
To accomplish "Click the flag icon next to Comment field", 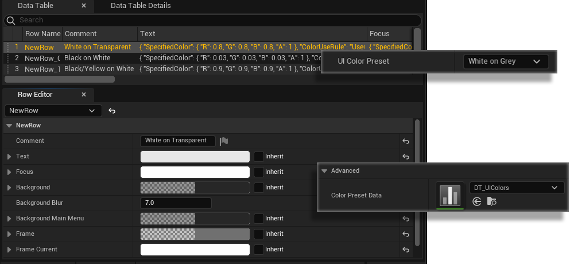I will [x=224, y=141].
